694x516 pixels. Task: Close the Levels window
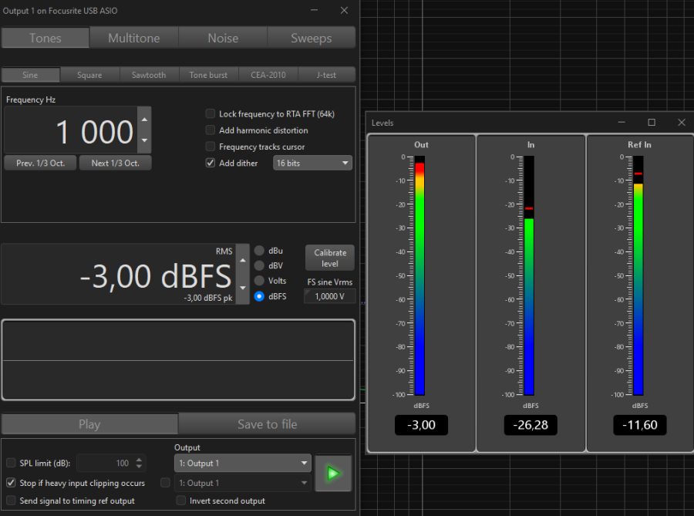point(682,123)
